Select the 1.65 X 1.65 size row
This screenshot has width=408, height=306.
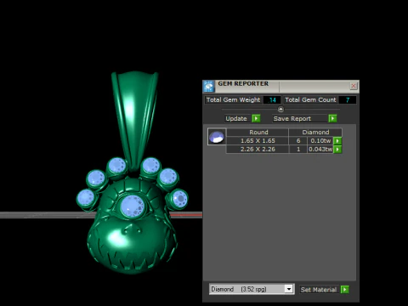[x=283, y=141]
